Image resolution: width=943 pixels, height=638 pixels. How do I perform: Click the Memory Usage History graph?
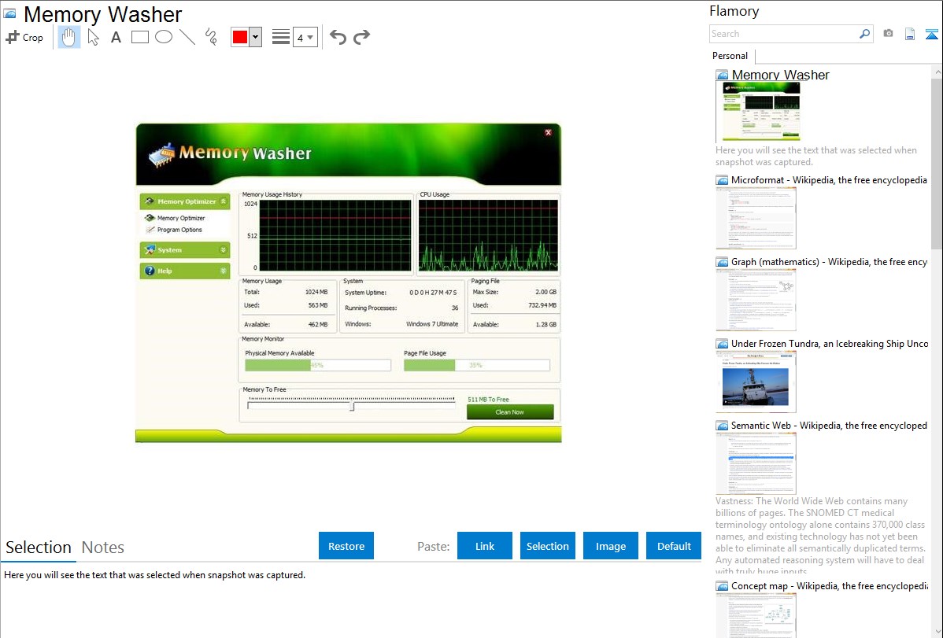(335, 236)
